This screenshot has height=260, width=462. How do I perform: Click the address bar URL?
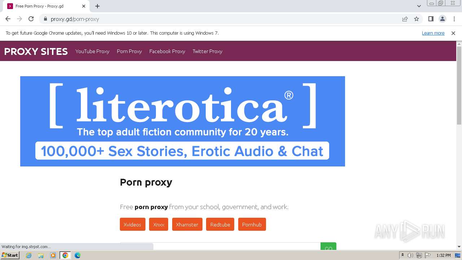(x=75, y=19)
